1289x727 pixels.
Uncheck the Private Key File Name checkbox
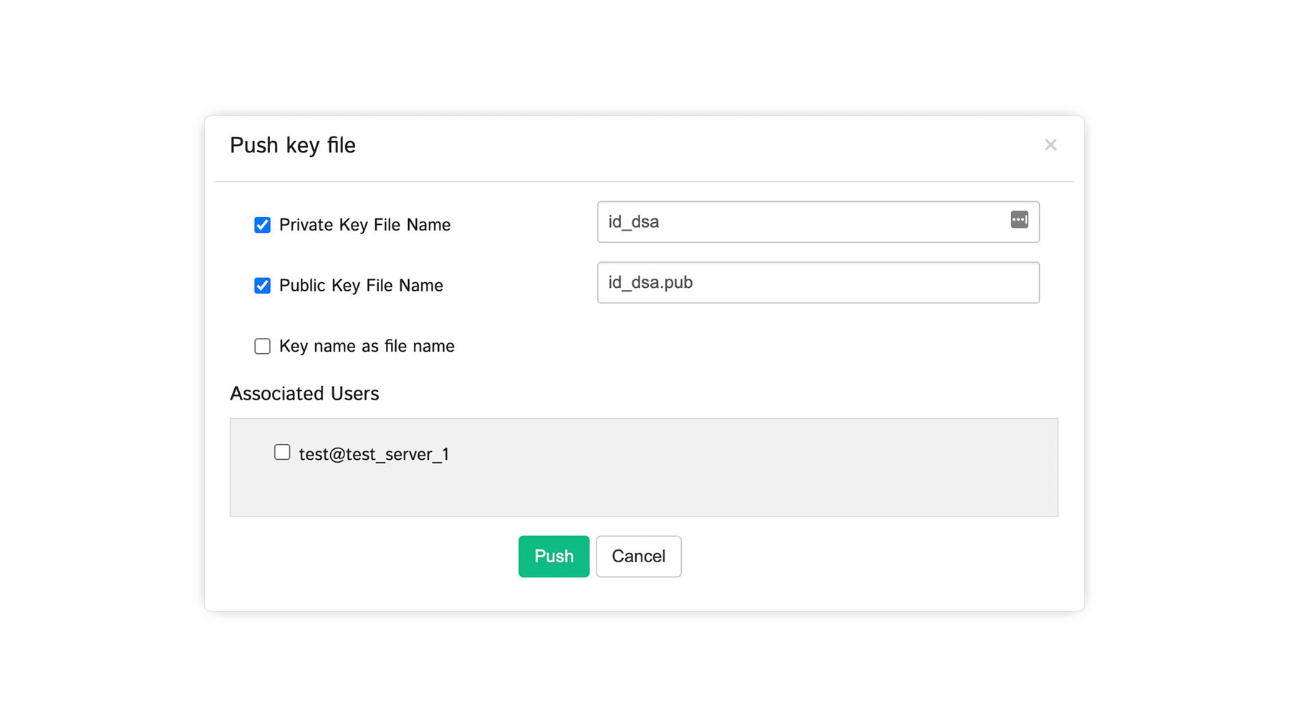263,225
